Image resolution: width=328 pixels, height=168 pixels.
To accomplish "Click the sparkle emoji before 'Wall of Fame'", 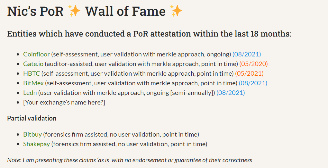I will tap(75, 11).
